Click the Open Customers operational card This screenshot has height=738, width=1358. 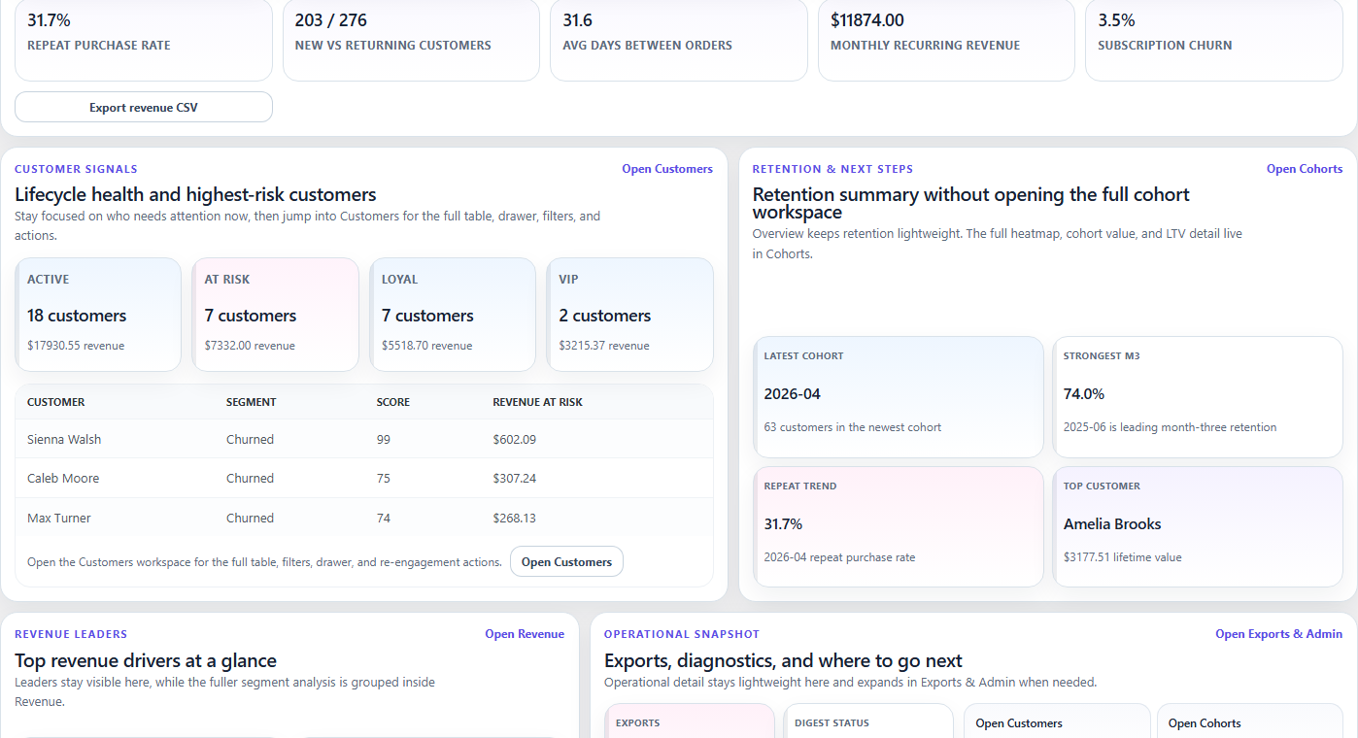click(x=1057, y=722)
